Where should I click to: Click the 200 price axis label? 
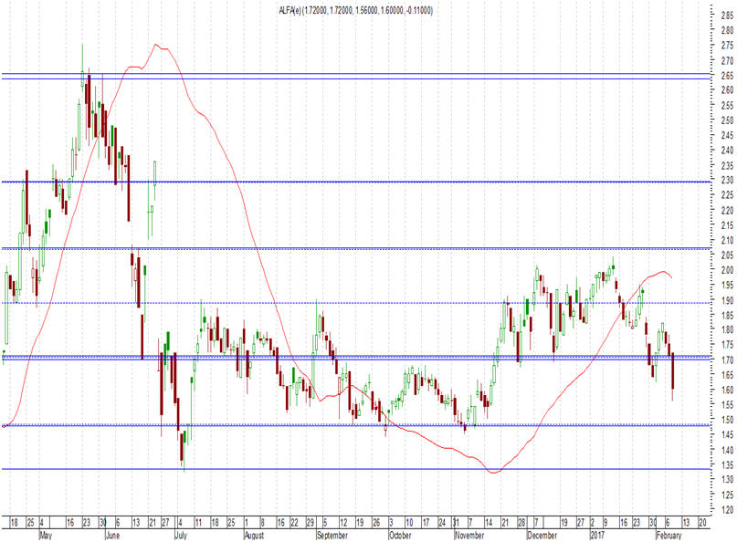[x=727, y=270]
